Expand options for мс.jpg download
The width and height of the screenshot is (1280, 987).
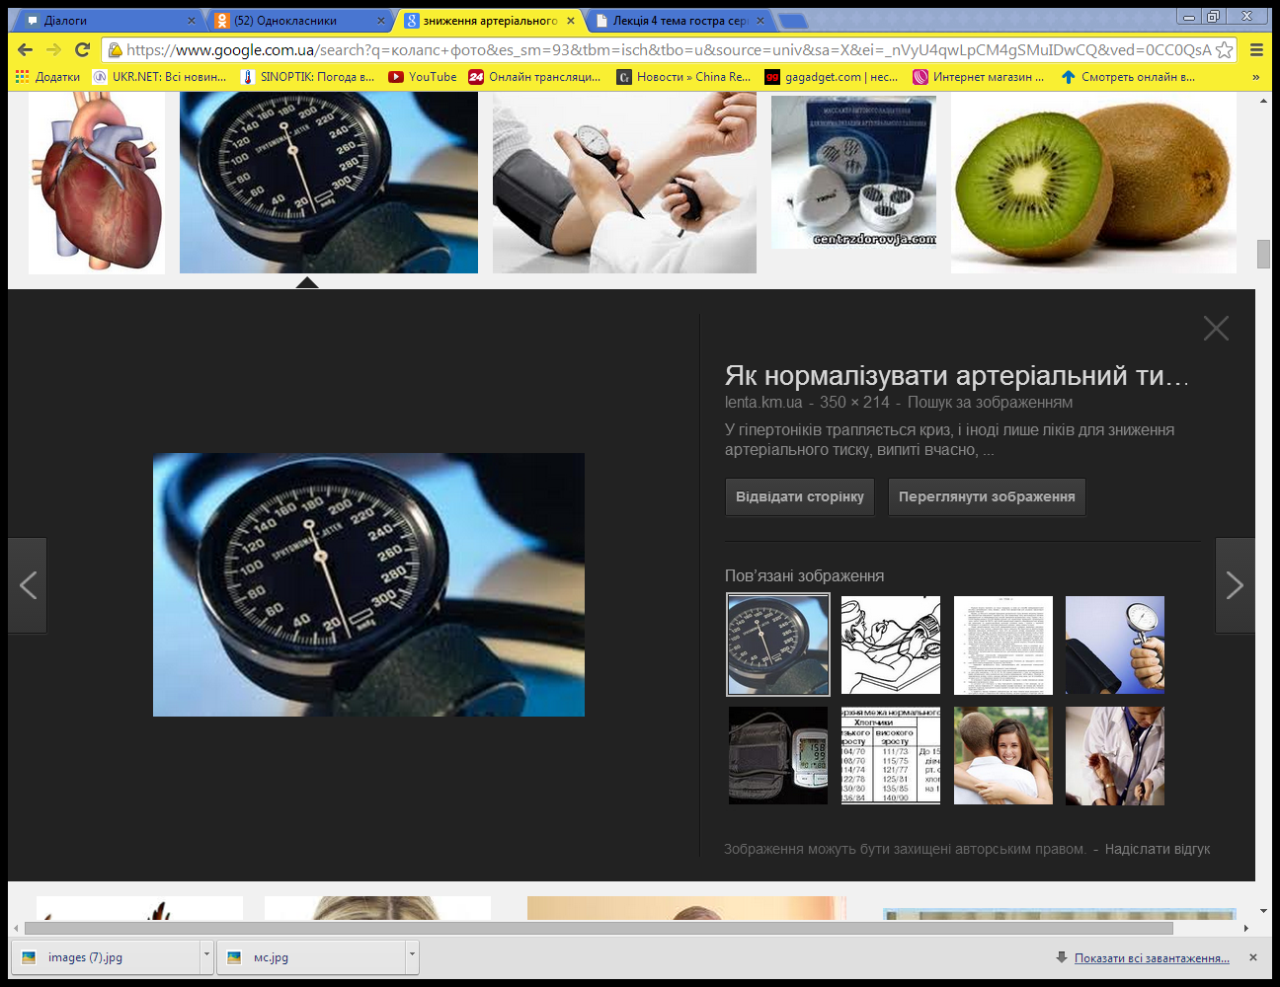click(x=412, y=956)
